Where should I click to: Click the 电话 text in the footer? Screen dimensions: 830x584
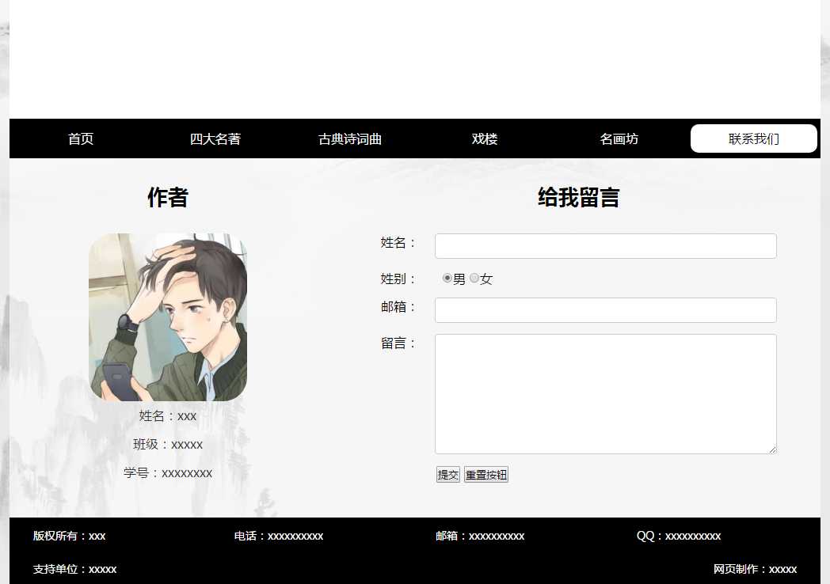278,537
